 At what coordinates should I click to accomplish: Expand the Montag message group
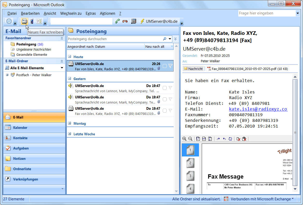coord(69,123)
